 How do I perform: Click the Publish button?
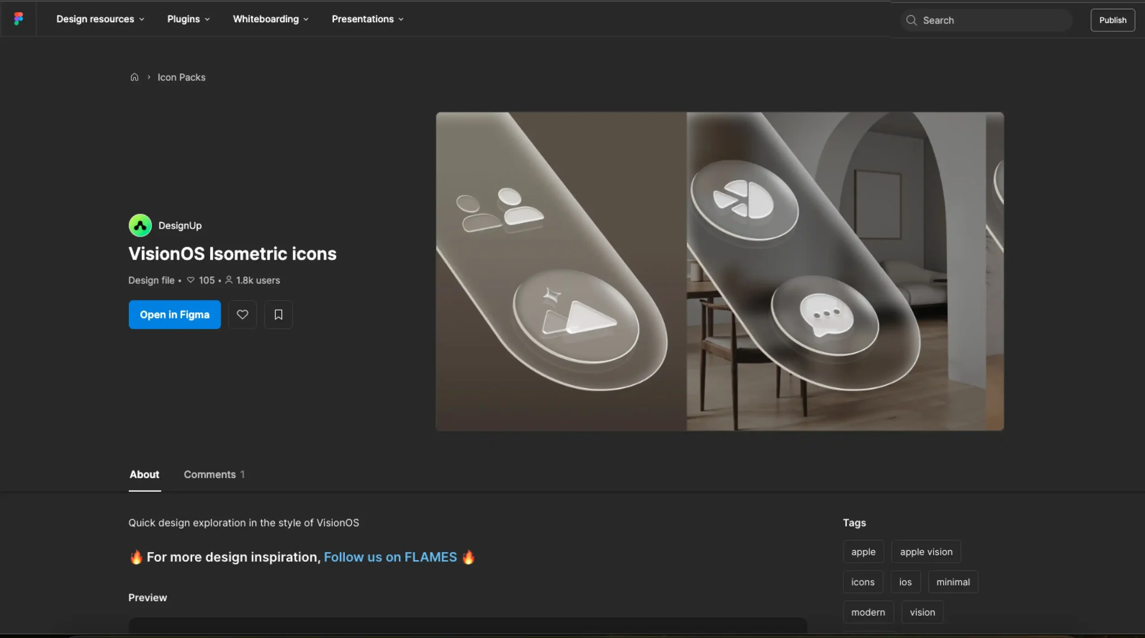pos(1112,20)
